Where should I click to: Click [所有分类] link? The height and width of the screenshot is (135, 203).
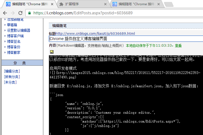[x=12, y=77]
